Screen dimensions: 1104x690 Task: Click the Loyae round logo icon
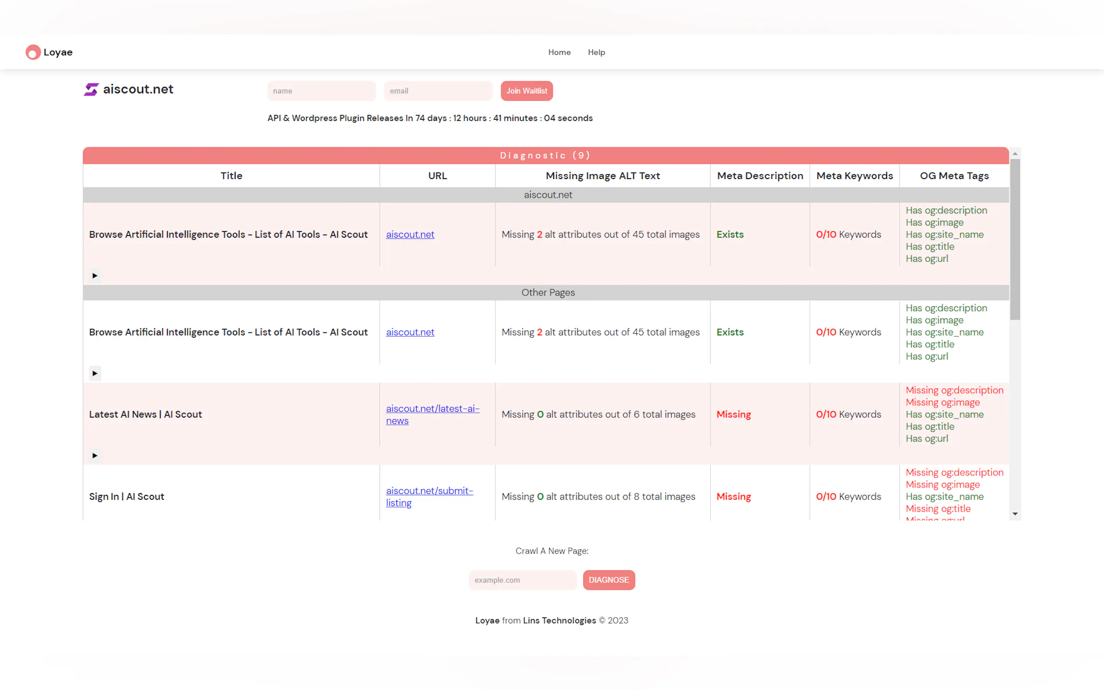click(x=33, y=52)
